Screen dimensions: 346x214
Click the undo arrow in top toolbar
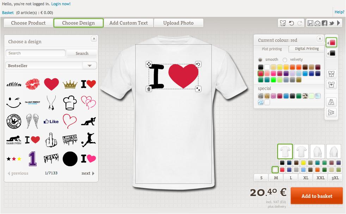point(291,23)
